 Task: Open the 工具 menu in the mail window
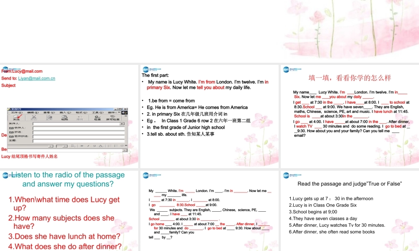(98, 113)
